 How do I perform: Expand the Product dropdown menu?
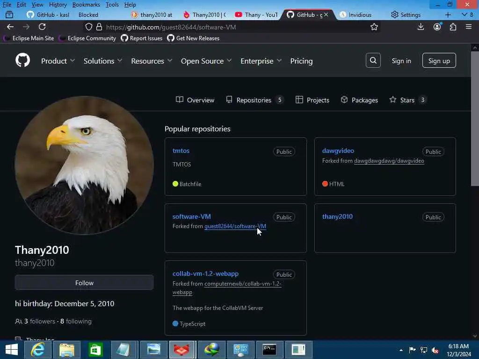58,61
